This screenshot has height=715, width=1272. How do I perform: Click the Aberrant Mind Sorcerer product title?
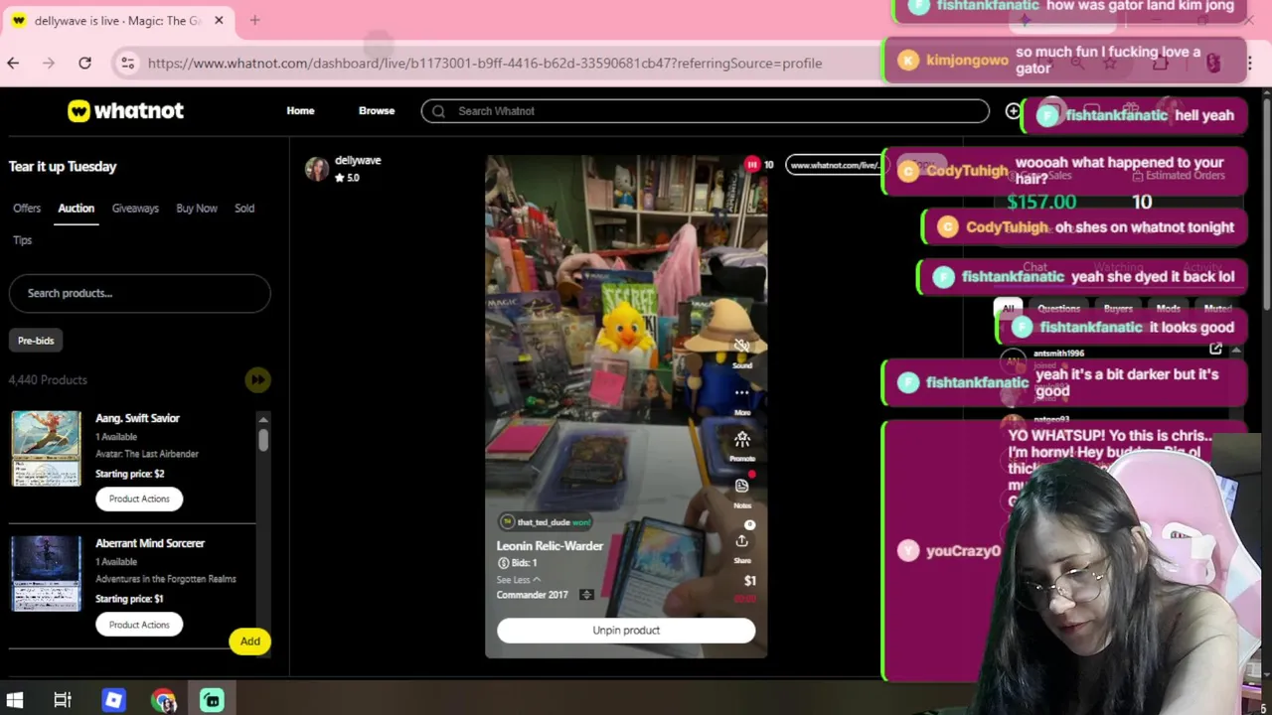click(x=150, y=543)
